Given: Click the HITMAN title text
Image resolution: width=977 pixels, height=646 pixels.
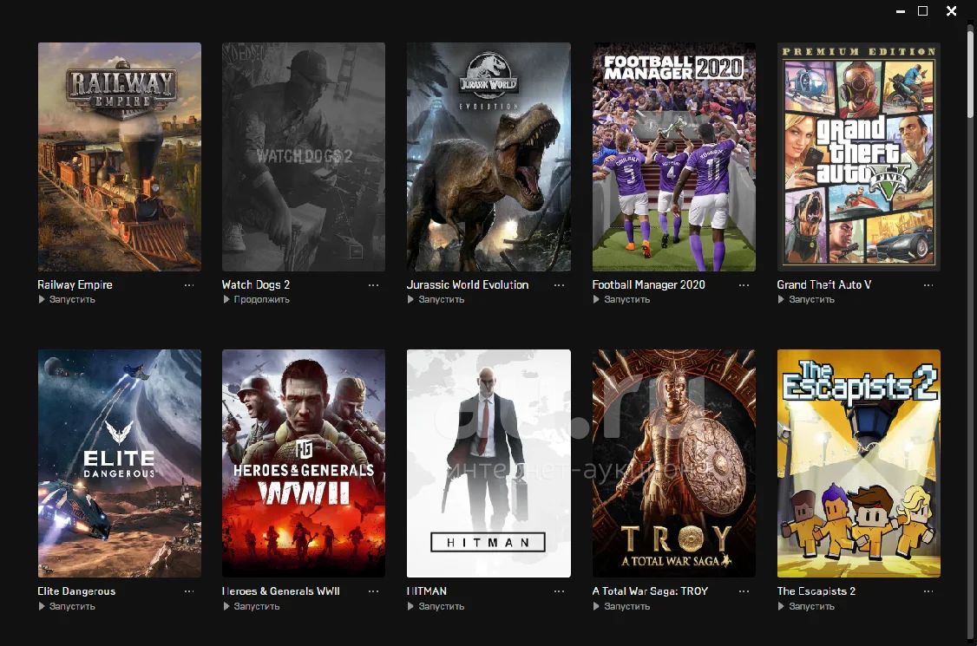Looking at the screenshot, I should tap(426, 591).
